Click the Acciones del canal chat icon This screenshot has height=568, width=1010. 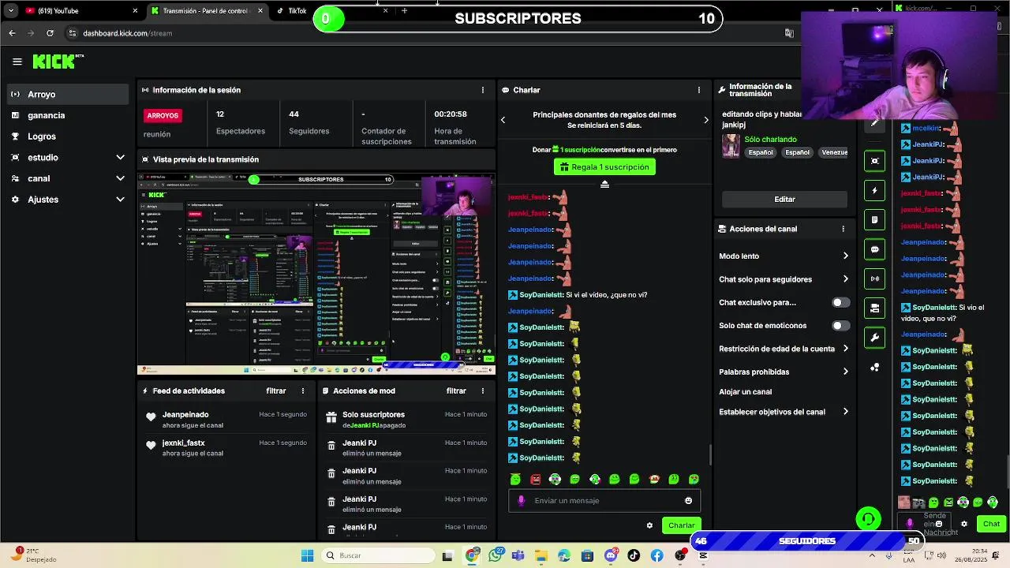point(722,229)
